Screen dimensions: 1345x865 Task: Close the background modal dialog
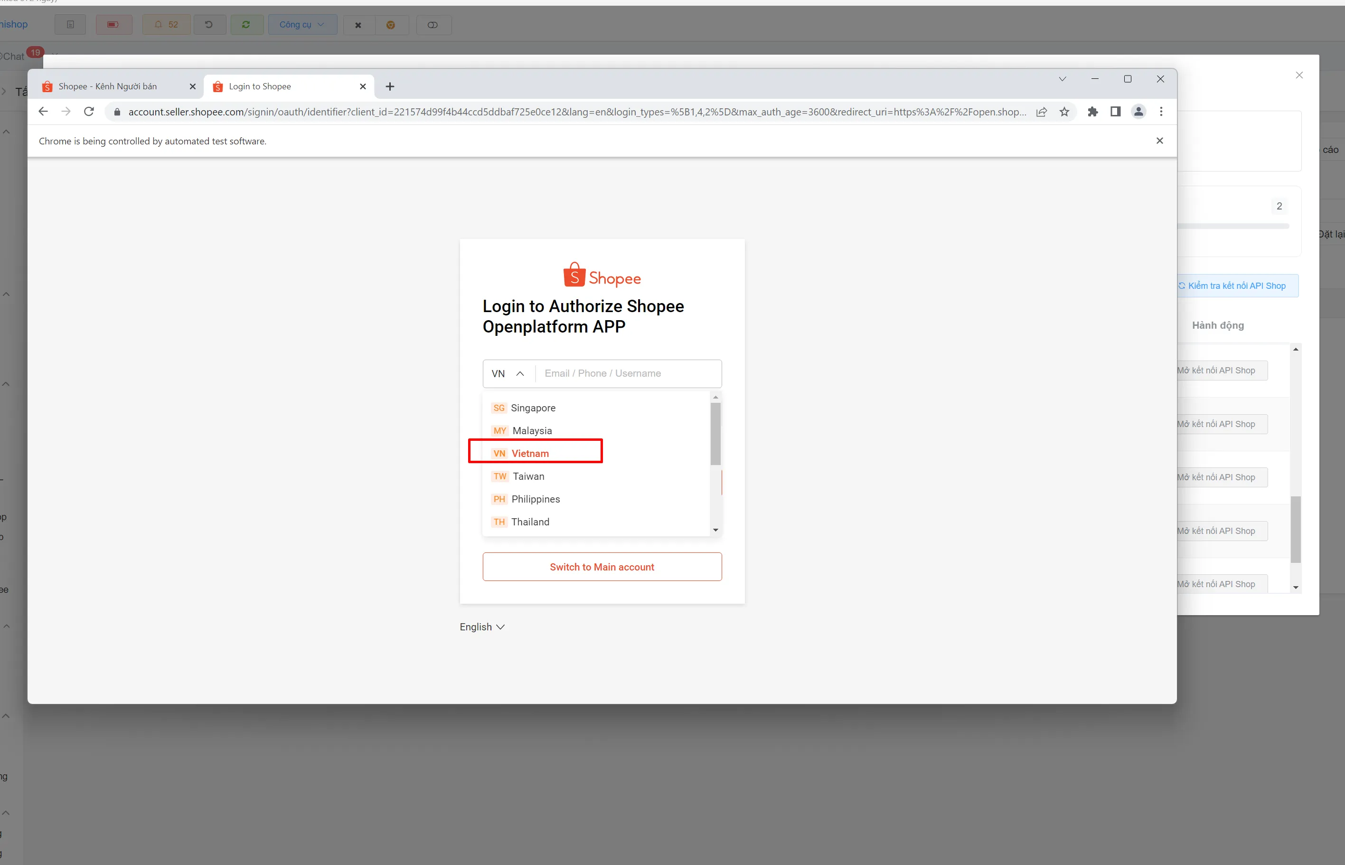pos(1299,75)
